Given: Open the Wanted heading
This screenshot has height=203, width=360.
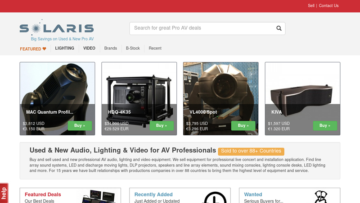Looking at the screenshot, I should click(x=253, y=194).
